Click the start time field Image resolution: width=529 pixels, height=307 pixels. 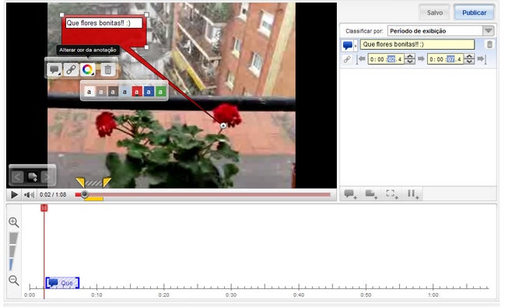tap(386, 59)
